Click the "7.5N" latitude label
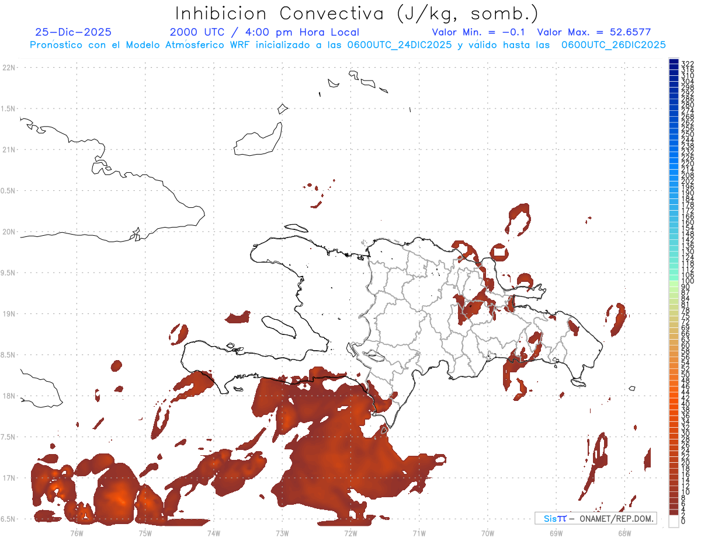 coord(9,437)
